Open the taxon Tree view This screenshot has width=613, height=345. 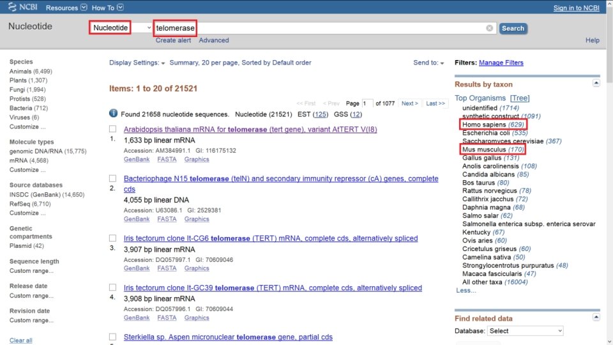[x=520, y=98]
